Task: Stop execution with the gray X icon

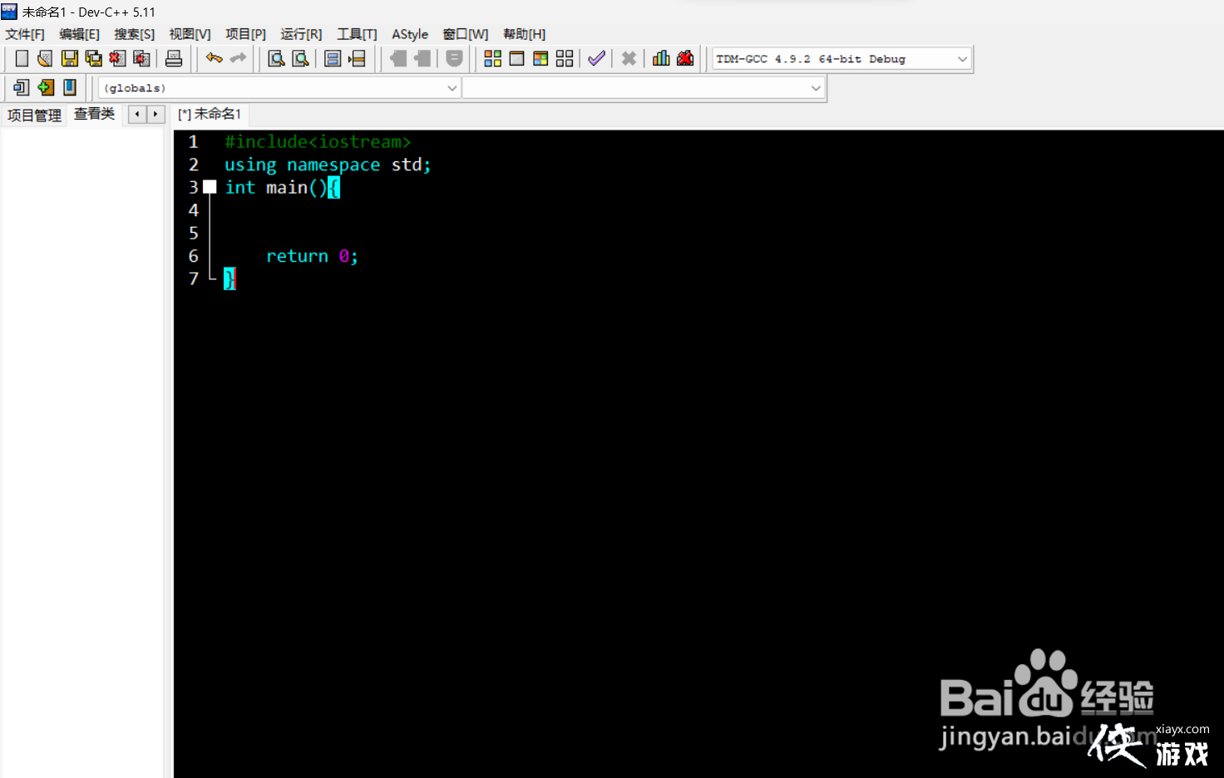Action: tap(629, 58)
